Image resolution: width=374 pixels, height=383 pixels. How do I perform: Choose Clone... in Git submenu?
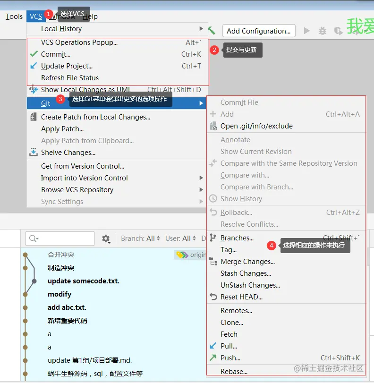click(x=286, y=322)
